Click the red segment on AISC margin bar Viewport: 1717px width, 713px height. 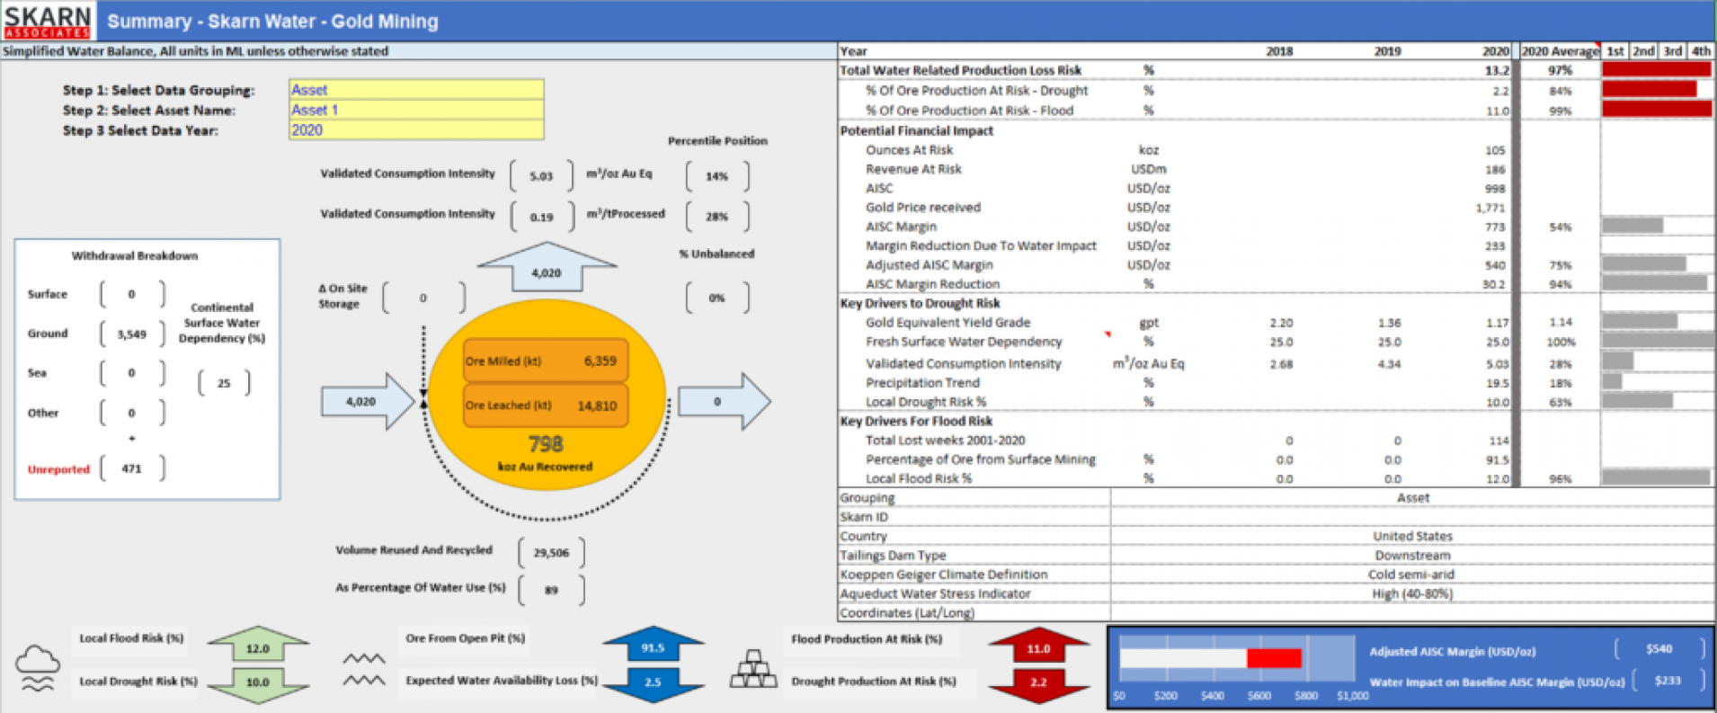(1274, 658)
